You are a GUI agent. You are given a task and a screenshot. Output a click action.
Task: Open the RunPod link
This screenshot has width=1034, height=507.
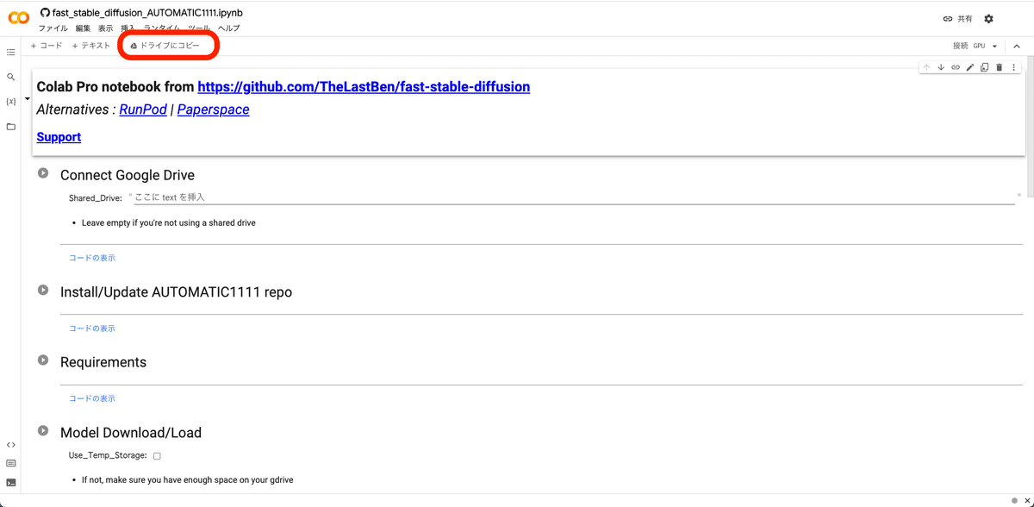tap(143, 110)
